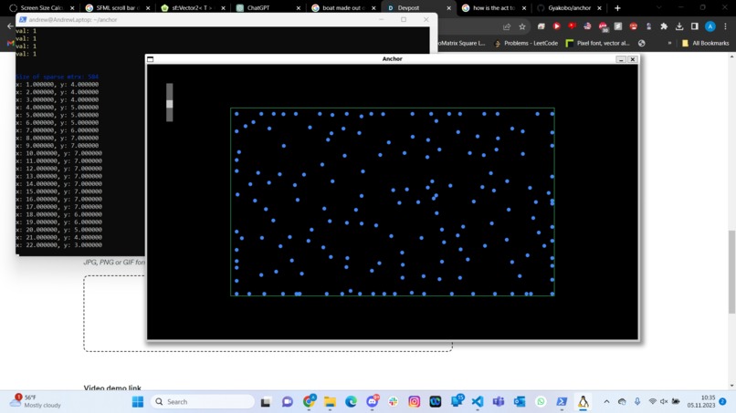Click the extension icon with 30 badge
736x413 pixels.
(603, 26)
